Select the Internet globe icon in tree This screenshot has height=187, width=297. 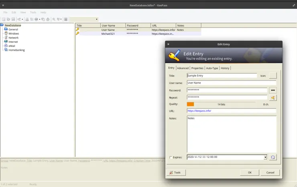pyautogui.click(x=6, y=42)
